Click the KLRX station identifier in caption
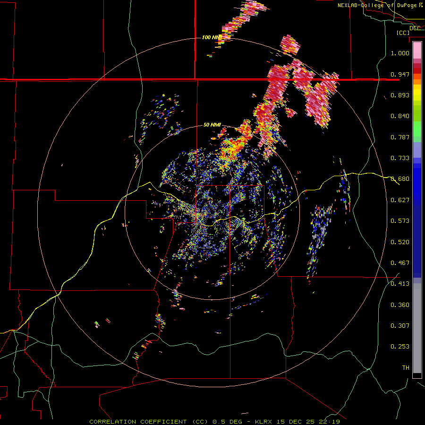This screenshot has width=425, height=425. click(x=264, y=422)
